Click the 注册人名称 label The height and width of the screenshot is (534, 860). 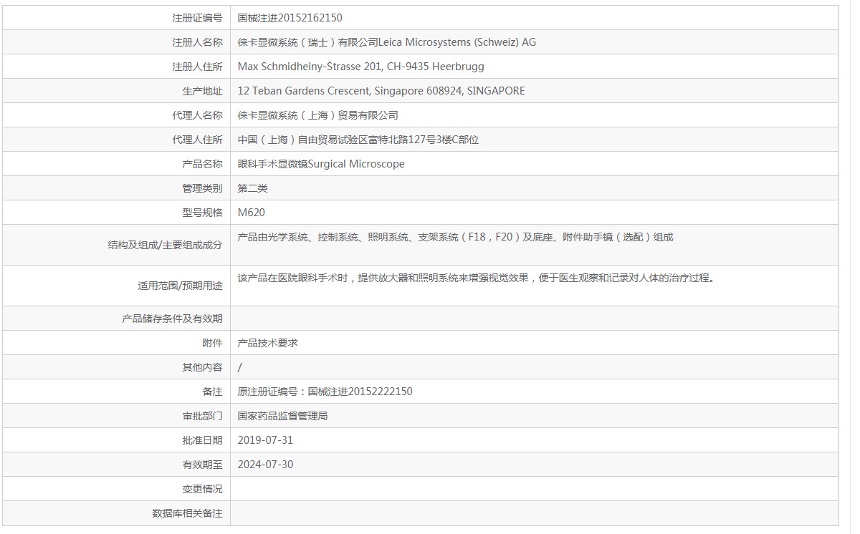point(197,42)
